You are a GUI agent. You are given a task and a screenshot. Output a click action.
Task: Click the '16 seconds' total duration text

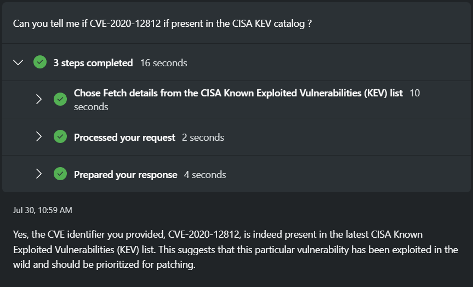coord(163,63)
